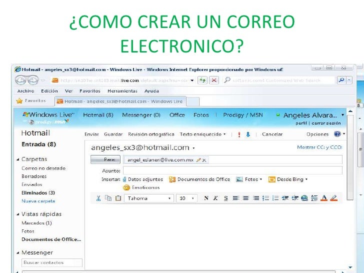Click the Favoritos star icon
This screenshot has width=364, height=273.
[19, 101]
